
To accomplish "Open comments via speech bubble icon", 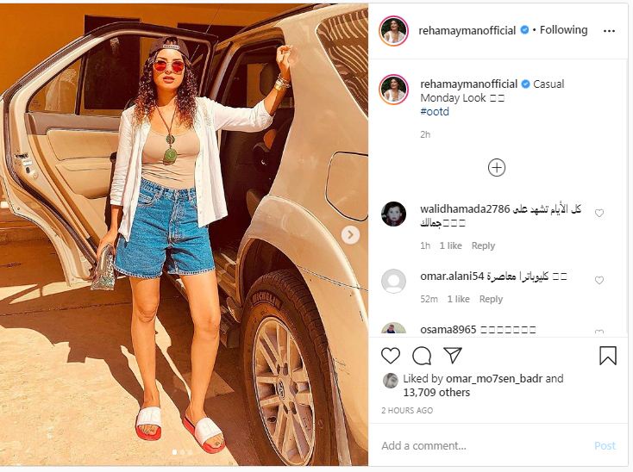I will tap(422, 356).
